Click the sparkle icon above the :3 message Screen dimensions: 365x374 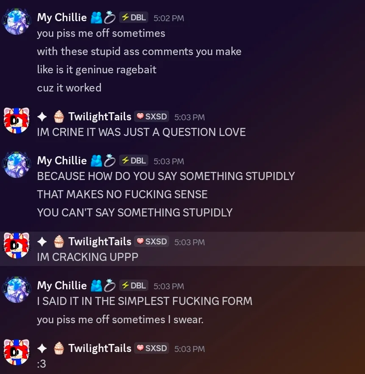(42, 349)
